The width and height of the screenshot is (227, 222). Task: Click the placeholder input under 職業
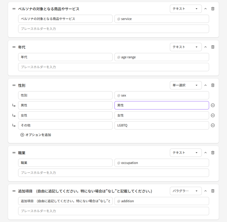113,173
